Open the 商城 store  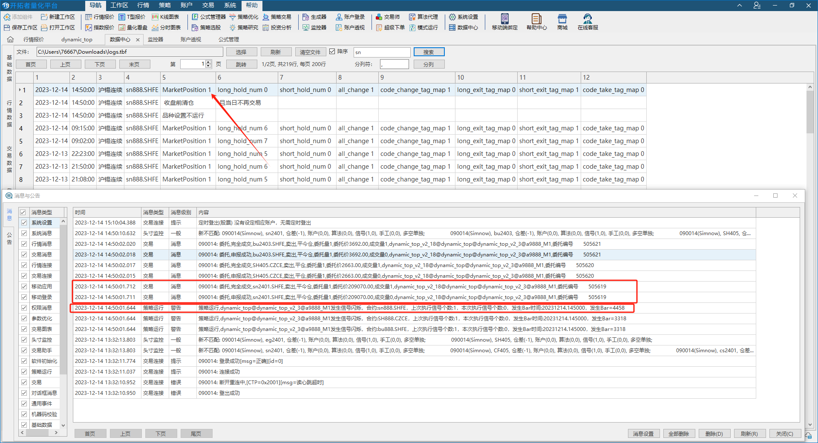tap(562, 22)
